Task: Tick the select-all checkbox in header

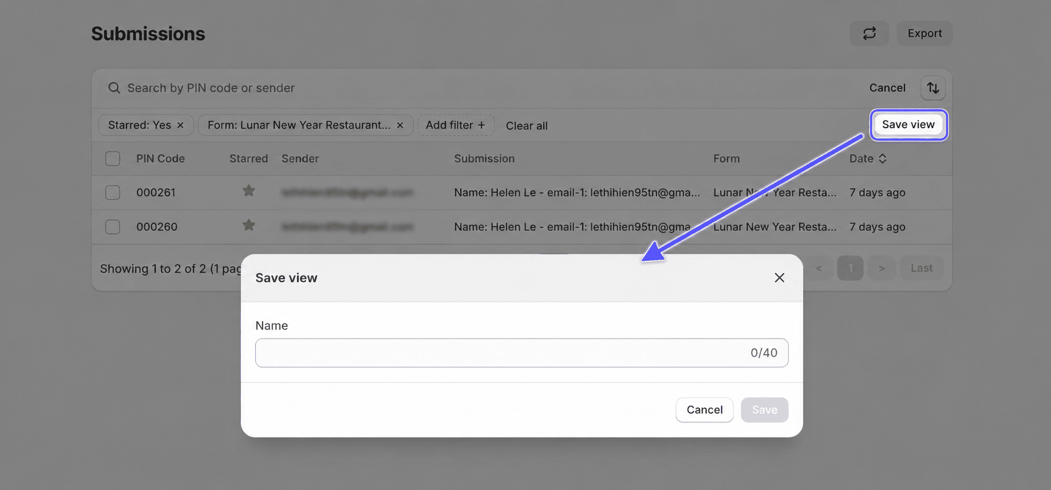Action: (113, 158)
